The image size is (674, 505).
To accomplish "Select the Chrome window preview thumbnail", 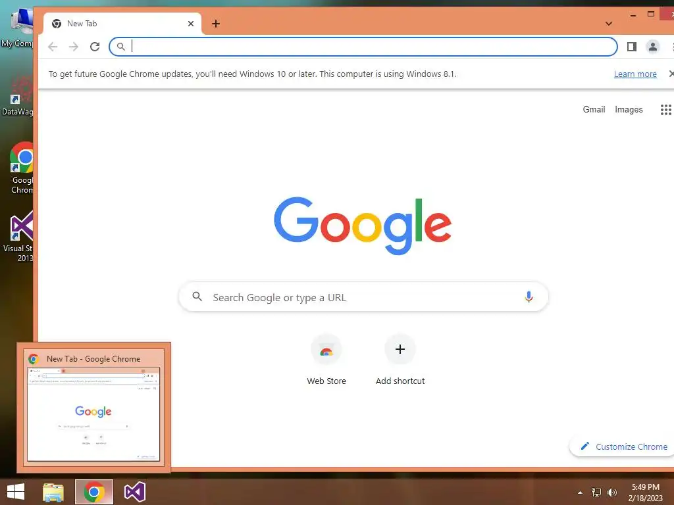I will 93,414.
